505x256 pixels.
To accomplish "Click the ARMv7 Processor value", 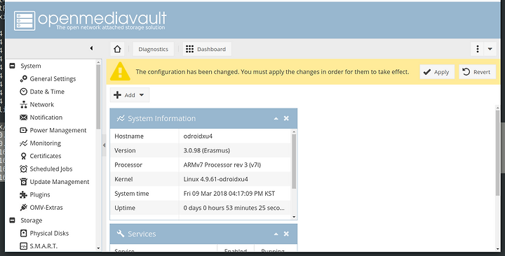I will click(x=222, y=165).
